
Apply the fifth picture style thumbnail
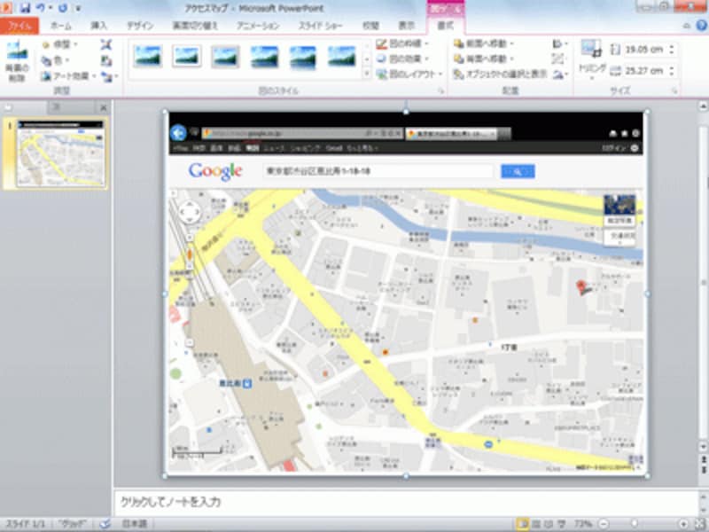[303, 57]
